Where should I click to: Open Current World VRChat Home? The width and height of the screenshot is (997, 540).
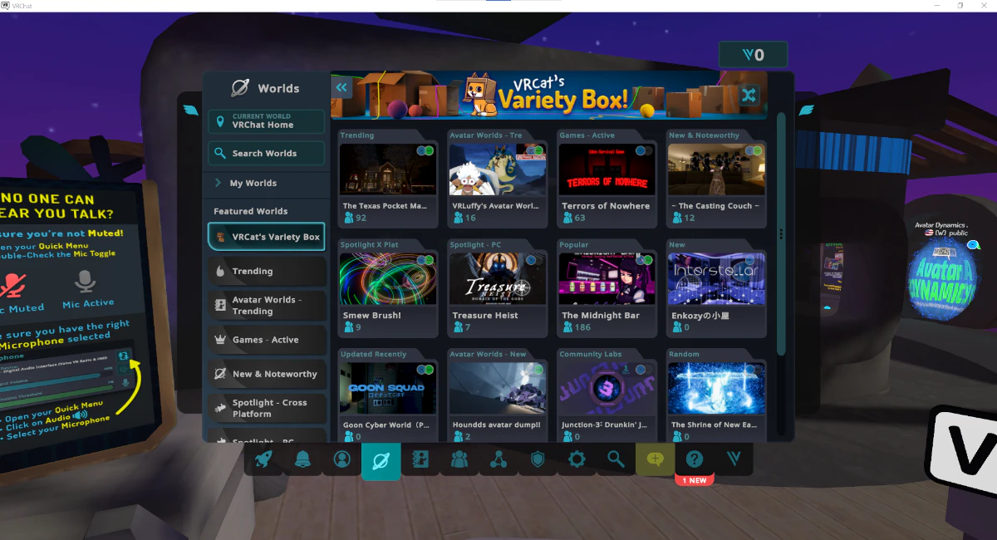266,121
